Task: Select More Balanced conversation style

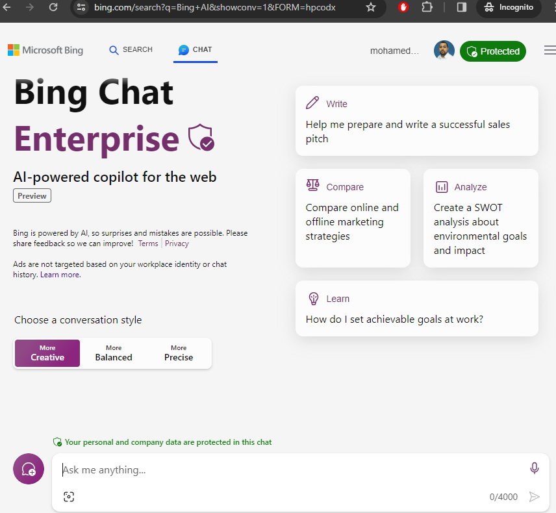Action: click(x=114, y=353)
